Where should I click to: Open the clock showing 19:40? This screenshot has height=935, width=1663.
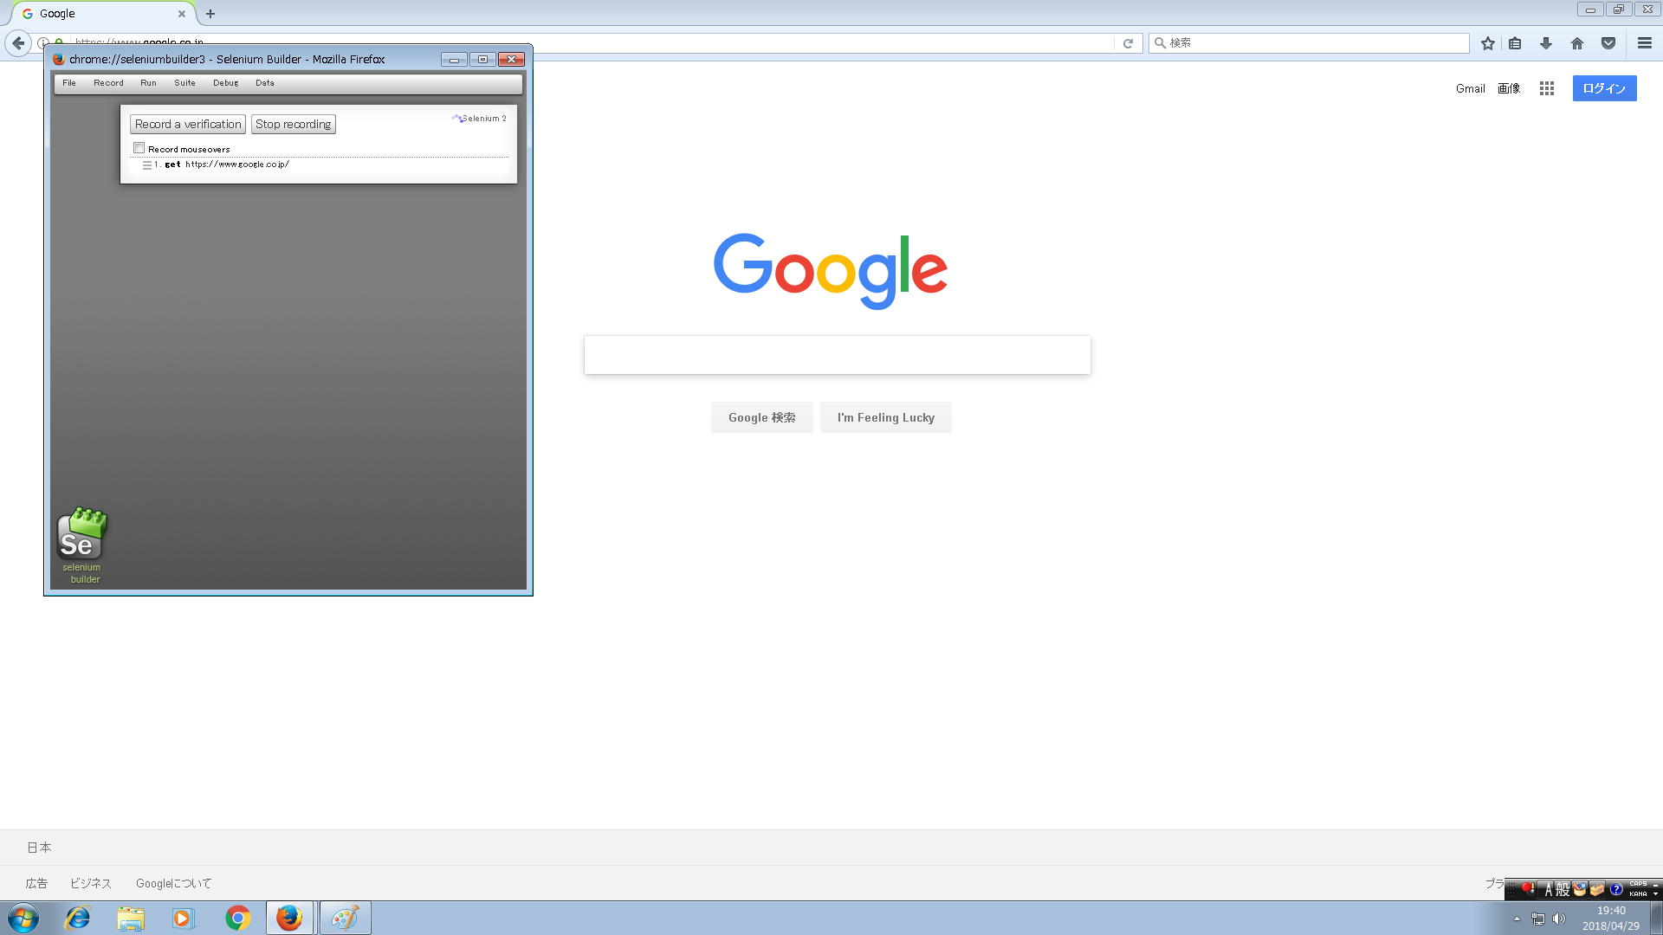tap(1611, 918)
